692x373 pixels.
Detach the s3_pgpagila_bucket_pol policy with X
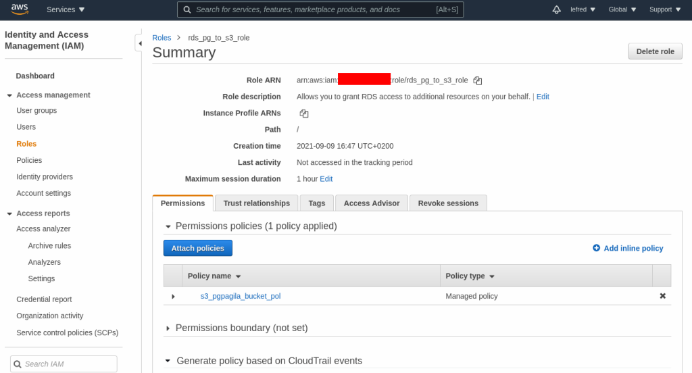(662, 296)
